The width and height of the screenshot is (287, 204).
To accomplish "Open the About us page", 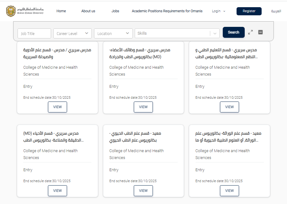I will click(88, 11).
